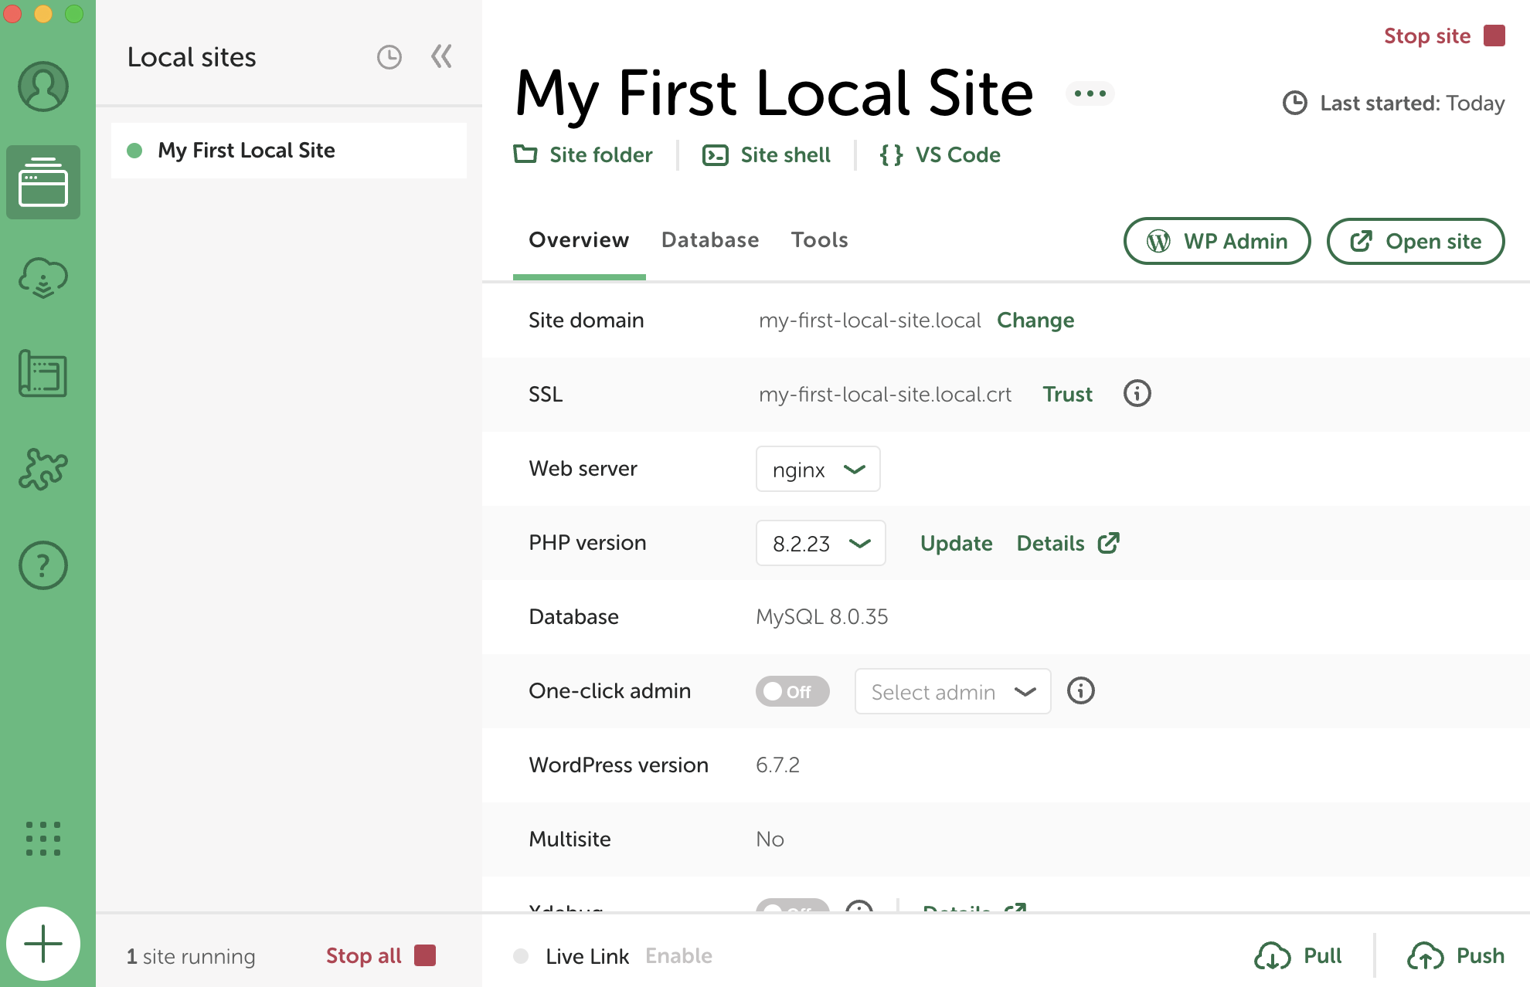The width and height of the screenshot is (1530, 987).
Task: Open the history clock beside Local sites
Action: (x=389, y=56)
